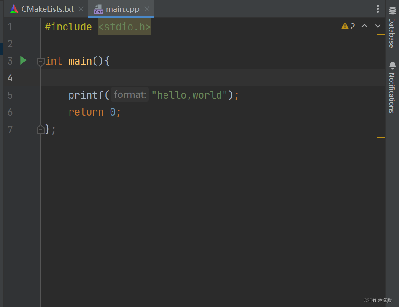Click the closing brace fold marker
The width and height of the screenshot is (399, 307).
(40, 129)
